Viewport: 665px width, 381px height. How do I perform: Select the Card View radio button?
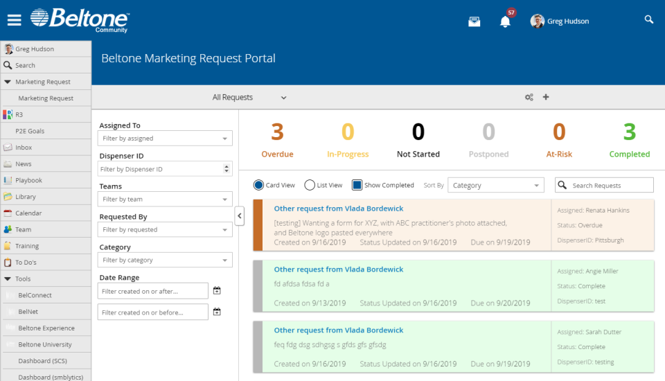(259, 185)
